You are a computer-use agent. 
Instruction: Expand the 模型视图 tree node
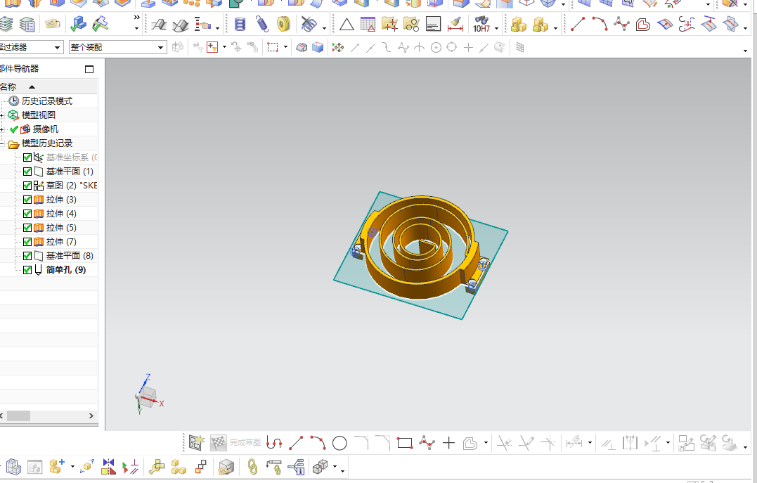click(2, 115)
